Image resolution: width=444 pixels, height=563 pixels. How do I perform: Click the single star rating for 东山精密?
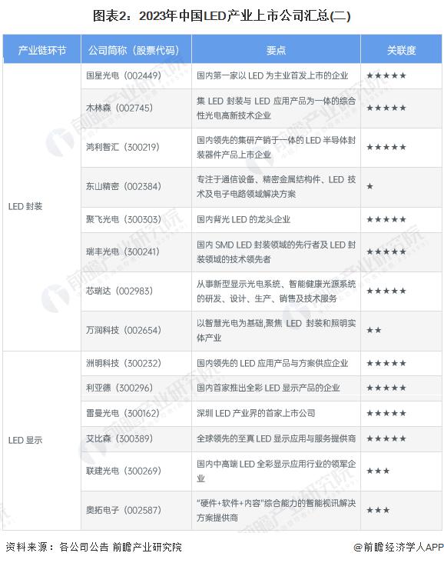click(x=369, y=186)
